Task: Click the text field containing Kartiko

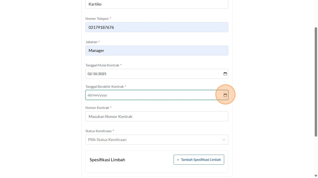Action: (x=157, y=4)
